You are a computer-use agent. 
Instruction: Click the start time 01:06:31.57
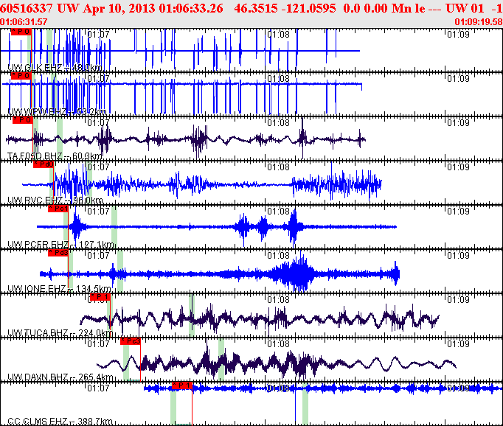click(x=24, y=22)
